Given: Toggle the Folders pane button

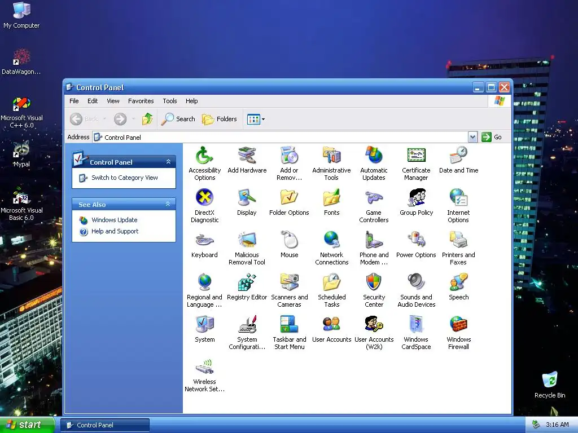Looking at the screenshot, I should (x=220, y=119).
